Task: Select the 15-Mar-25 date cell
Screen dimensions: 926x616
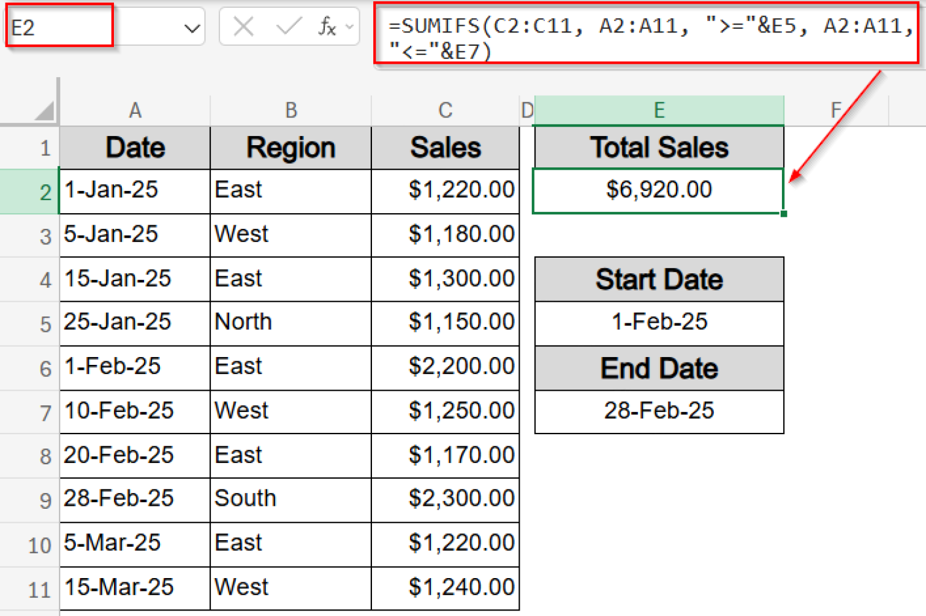Action: [x=134, y=588]
